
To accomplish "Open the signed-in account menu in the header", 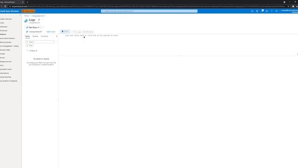I will click(290, 11).
